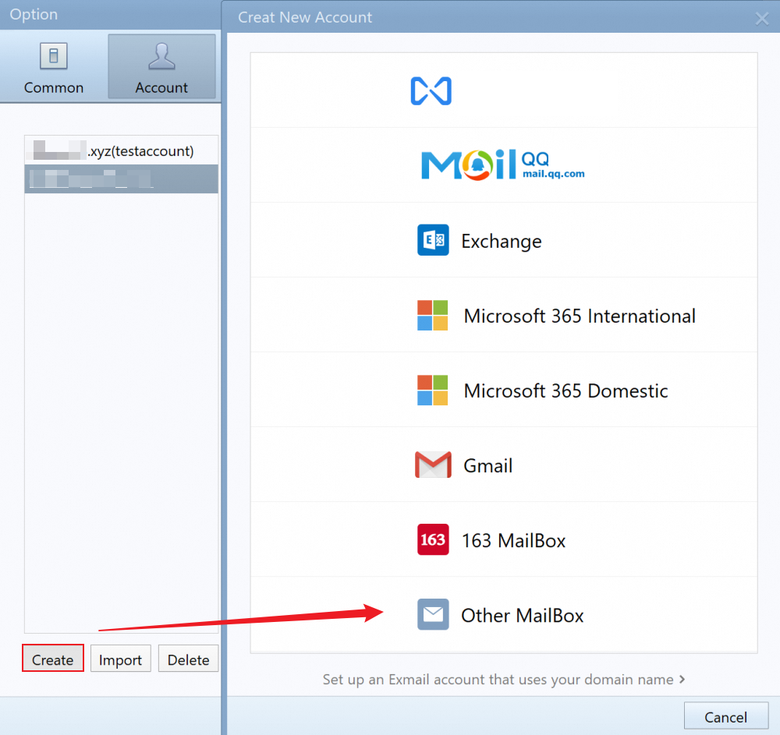Open the domain name Exmail setup link
Image resolution: width=780 pixels, height=735 pixels.
pyautogui.click(x=503, y=680)
